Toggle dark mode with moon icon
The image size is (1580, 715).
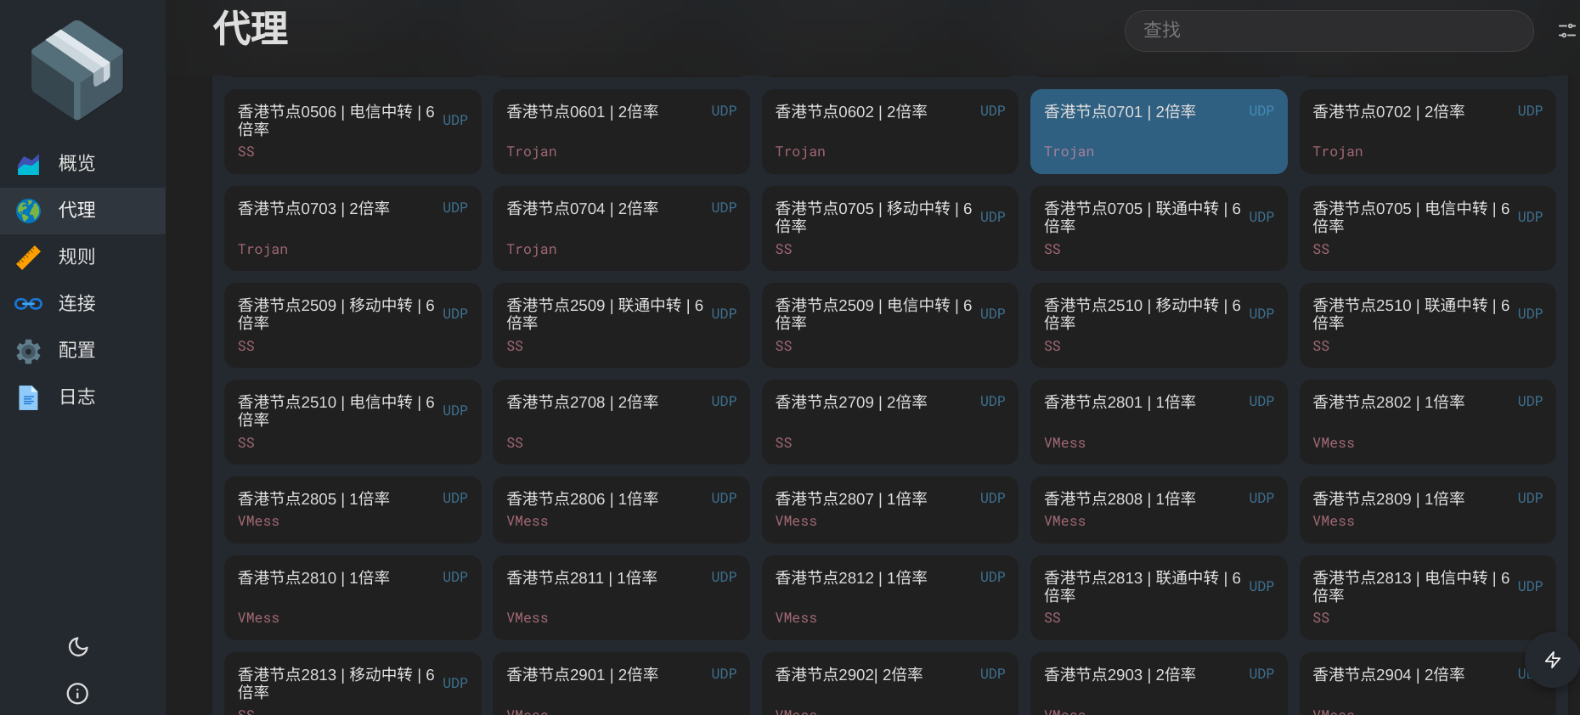(77, 647)
